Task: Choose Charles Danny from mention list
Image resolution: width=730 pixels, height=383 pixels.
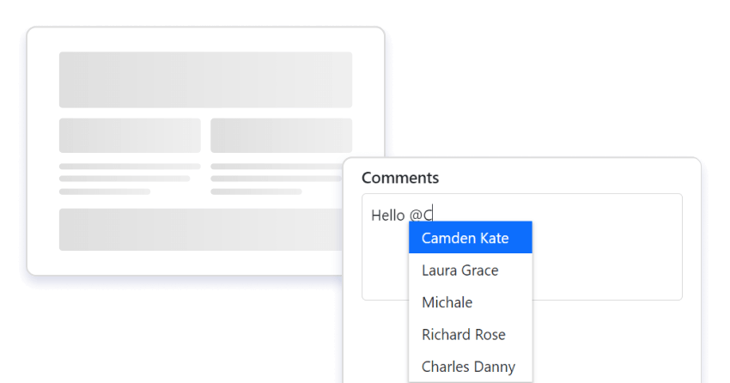Action: pos(470,367)
